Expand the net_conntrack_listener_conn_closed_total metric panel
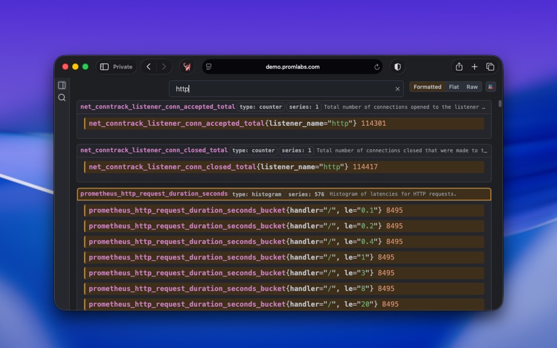Image resolution: width=557 pixels, height=348 pixels. pyautogui.click(x=154, y=150)
